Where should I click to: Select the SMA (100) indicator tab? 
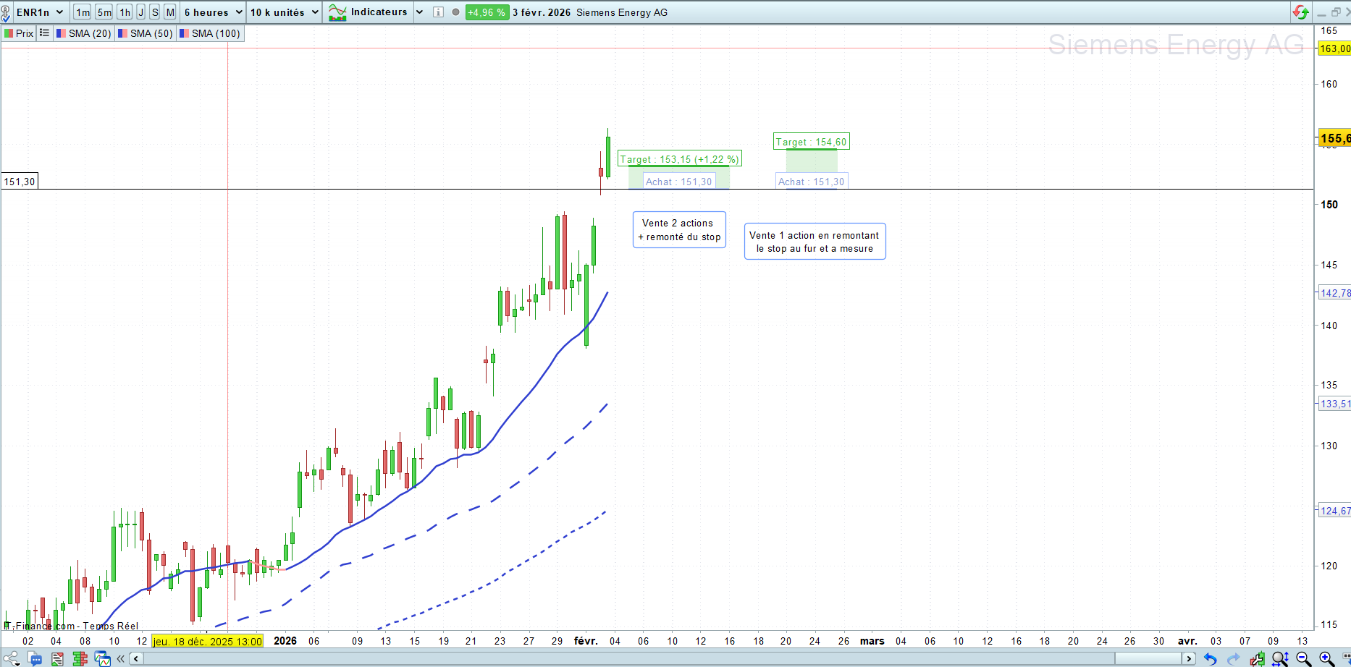(x=210, y=33)
